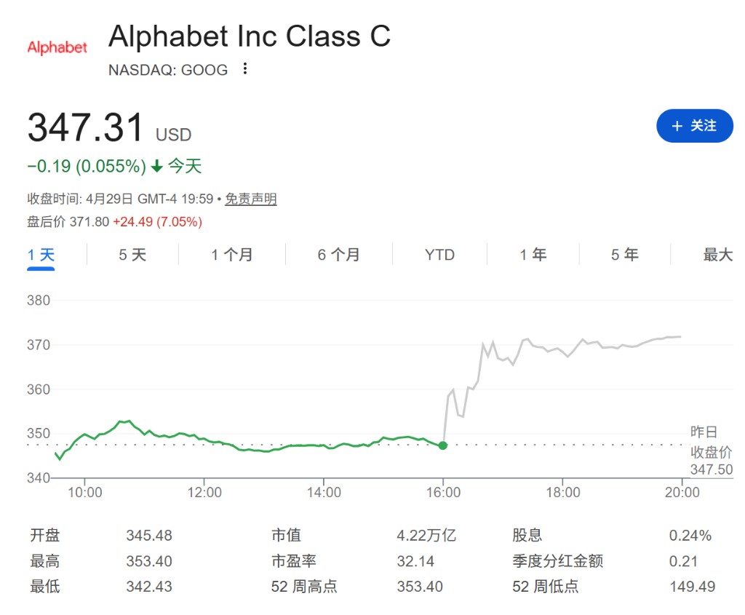This screenshot has width=745, height=615.
Task: Switch to the 1 个月 chart tab
Action: 232,255
